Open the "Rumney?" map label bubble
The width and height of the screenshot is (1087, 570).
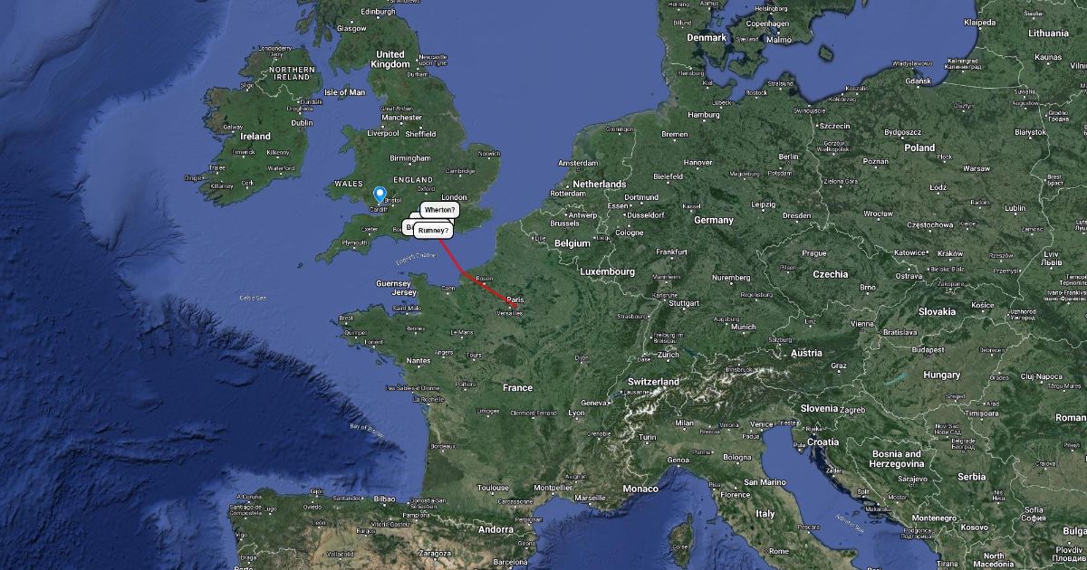[x=434, y=231]
